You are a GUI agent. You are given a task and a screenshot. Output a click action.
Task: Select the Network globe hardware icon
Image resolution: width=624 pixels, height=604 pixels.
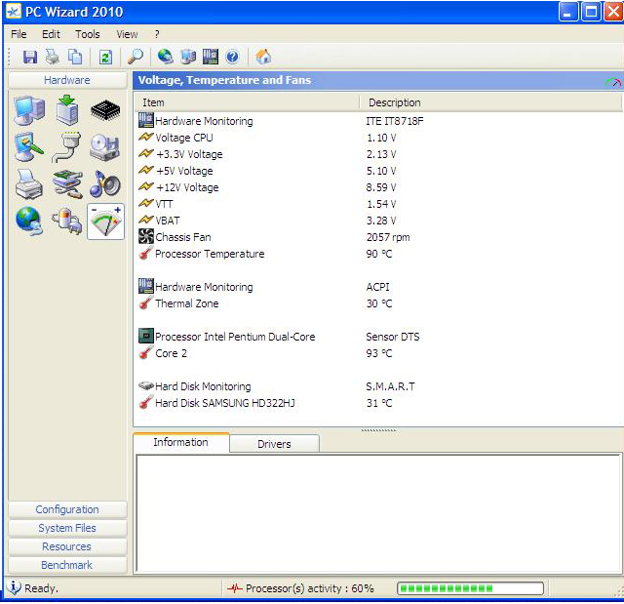click(29, 221)
